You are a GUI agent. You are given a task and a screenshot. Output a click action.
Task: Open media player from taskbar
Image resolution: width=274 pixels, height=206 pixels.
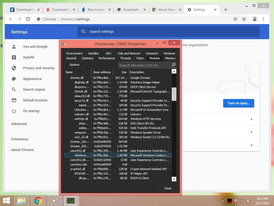(54, 201)
